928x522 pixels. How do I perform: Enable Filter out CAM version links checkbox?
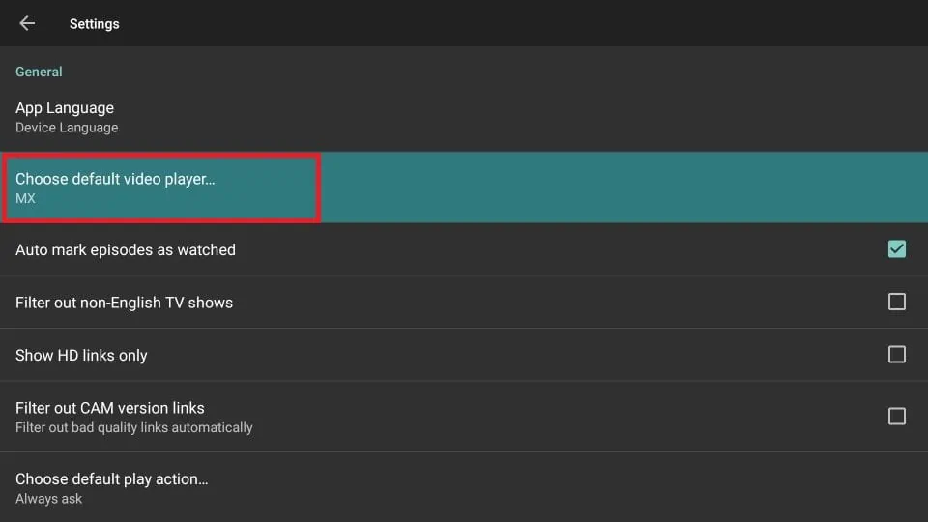896,417
